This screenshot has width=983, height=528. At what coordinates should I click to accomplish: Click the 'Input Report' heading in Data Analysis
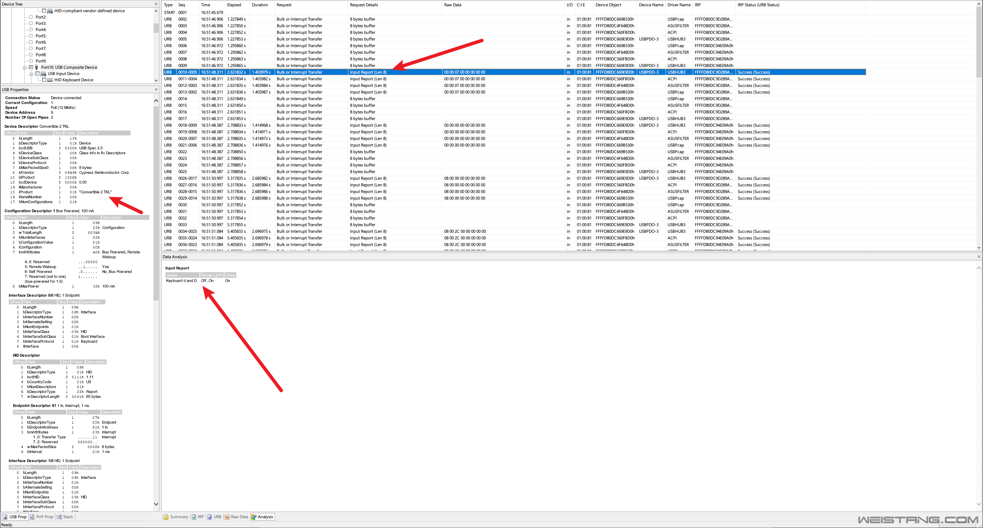point(177,268)
